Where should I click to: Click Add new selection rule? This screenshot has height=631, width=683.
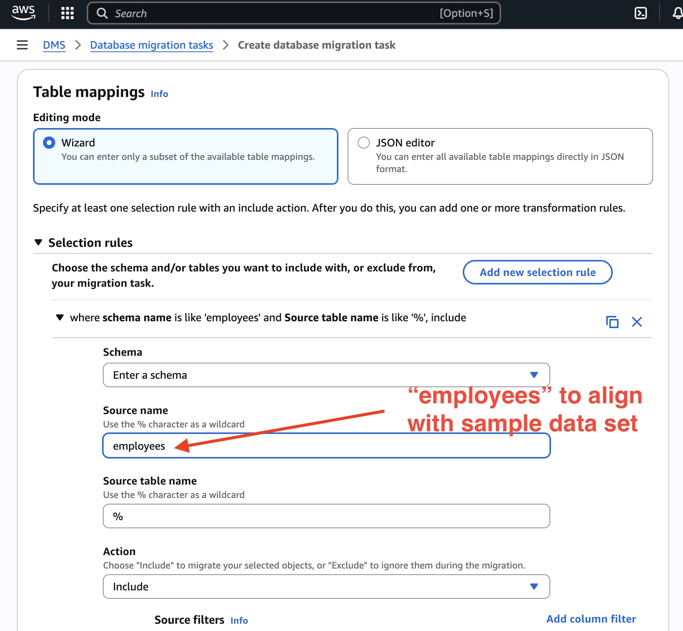click(537, 272)
